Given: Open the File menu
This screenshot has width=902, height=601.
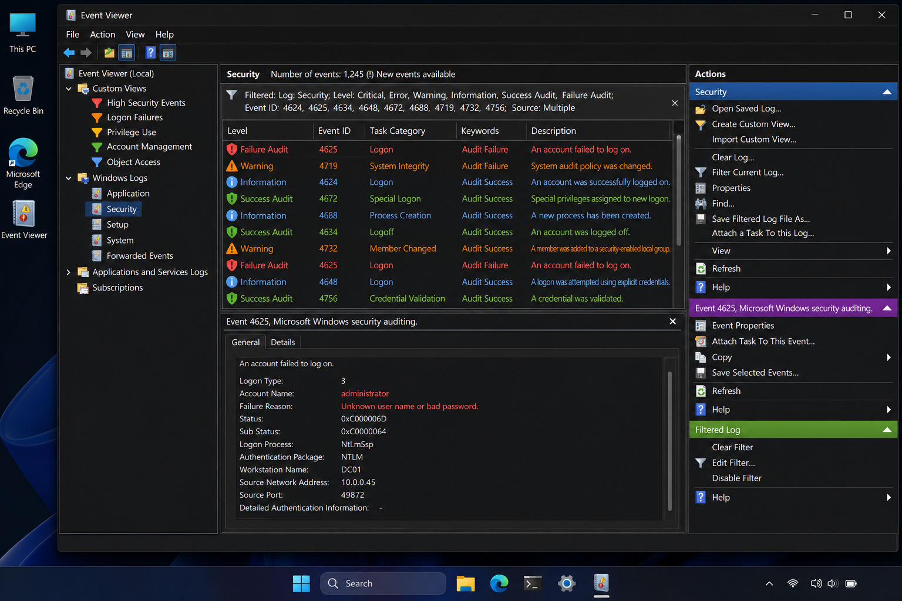Looking at the screenshot, I should coord(73,35).
